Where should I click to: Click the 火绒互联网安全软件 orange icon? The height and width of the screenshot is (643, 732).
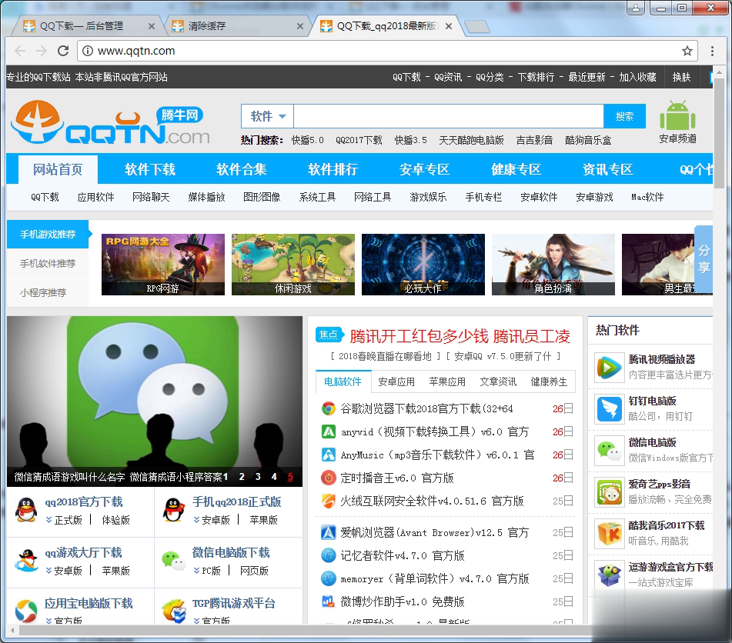click(329, 501)
